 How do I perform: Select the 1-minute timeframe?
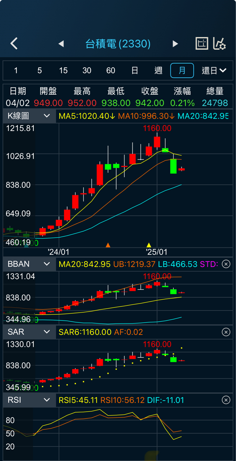[x=16, y=71]
